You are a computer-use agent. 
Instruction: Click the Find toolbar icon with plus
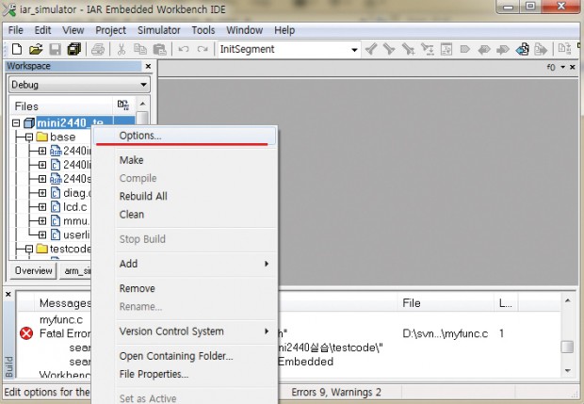click(x=408, y=49)
